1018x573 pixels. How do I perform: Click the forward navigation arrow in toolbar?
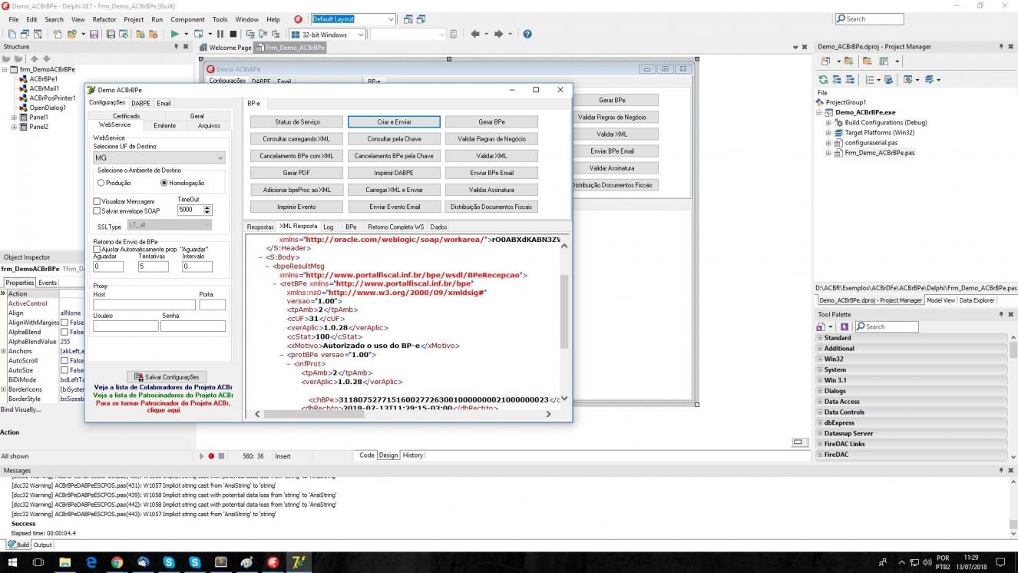click(x=499, y=35)
